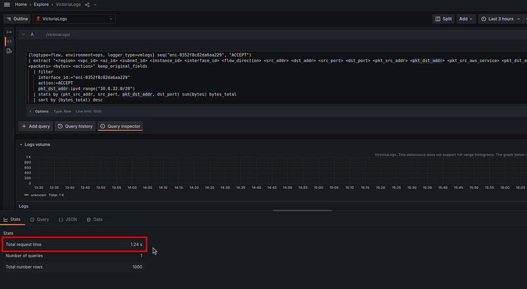
Task: Click the Line limit: 1000 text
Action: (x=88, y=111)
